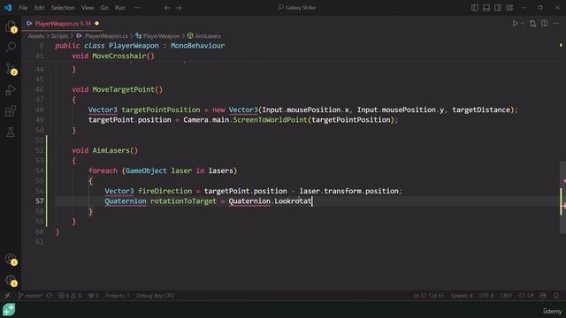The image size is (566, 318).
Task: Open changes icon in editor toolbar
Action: pos(532,24)
